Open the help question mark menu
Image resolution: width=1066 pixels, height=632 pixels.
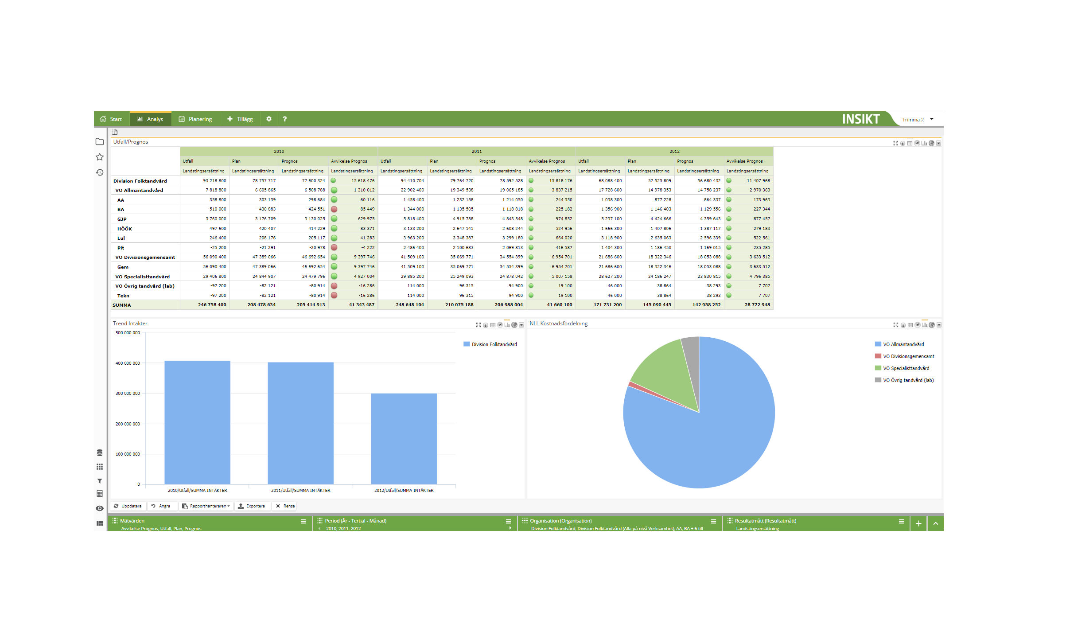[x=285, y=119]
